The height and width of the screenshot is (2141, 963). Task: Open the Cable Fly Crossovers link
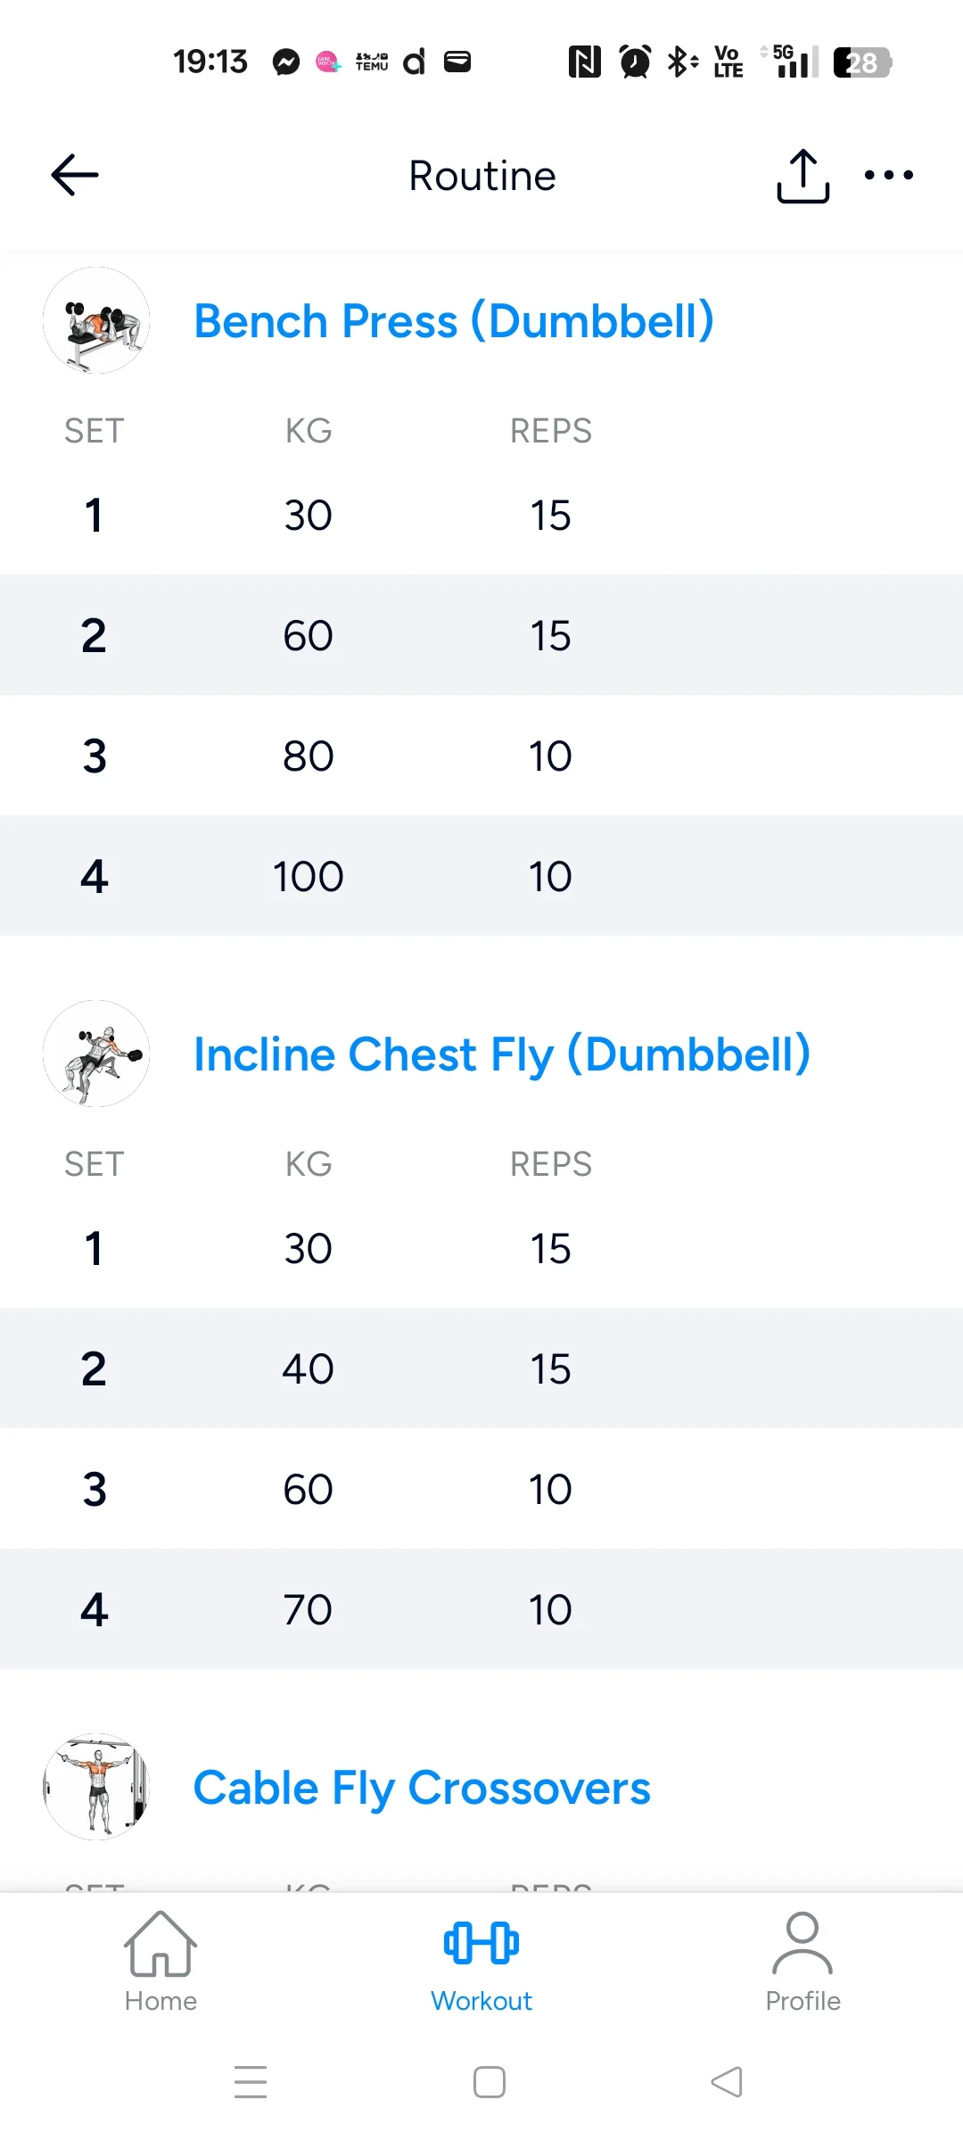coord(422,1788)
